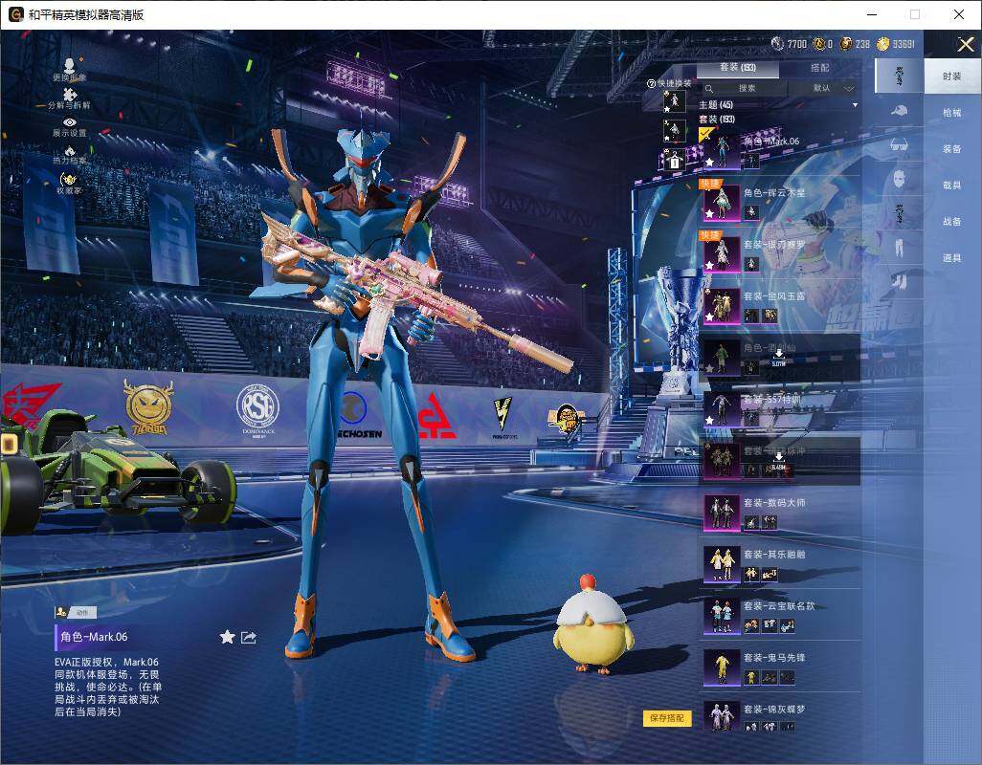Viewport: 982px width, 765px height.
Task: Select the 套装-SS7特训 outfit thumbnail
Action: pos(722,409)
